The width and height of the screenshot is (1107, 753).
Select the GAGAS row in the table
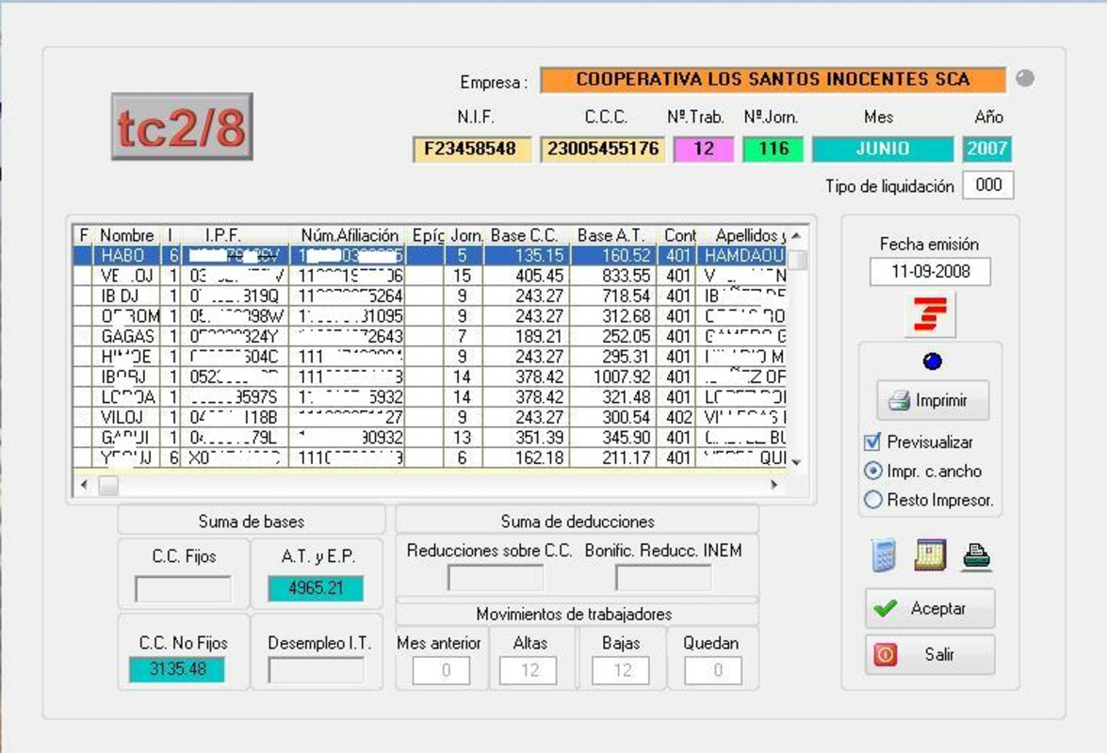[x=430, y=336]
